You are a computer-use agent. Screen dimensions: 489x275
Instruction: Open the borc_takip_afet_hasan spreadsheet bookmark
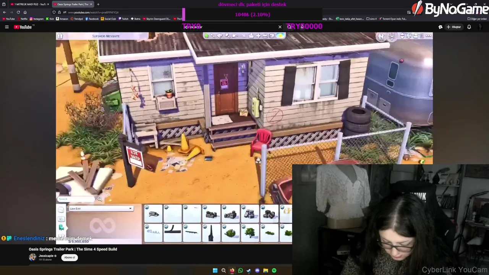click(x=350, y=19)
